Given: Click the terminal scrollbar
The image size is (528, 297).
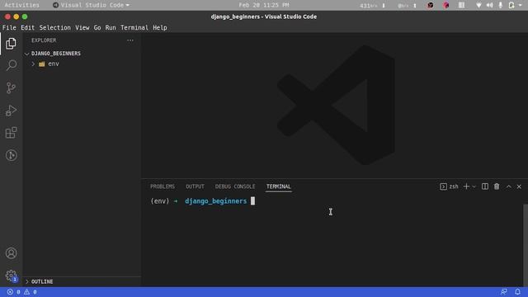Looking at the screenshot, I should 526,245.
